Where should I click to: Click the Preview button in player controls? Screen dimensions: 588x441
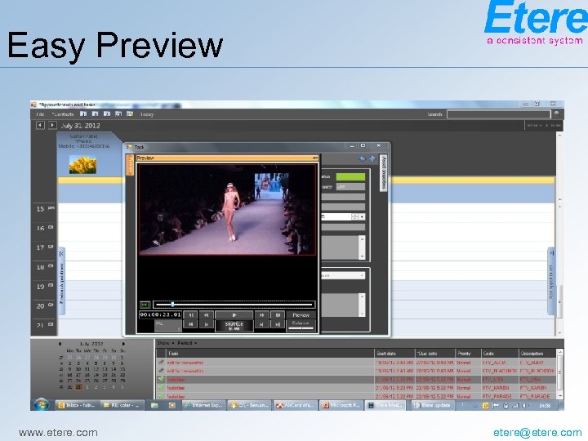pyautogui.click(x=301, y=315)
